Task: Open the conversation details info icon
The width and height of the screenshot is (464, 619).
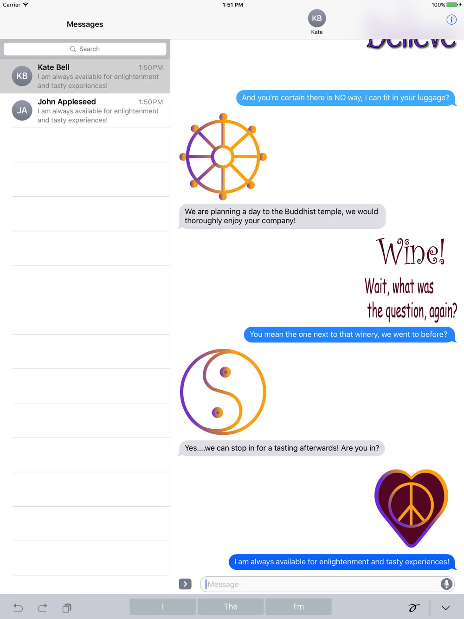Action: pos(451,19)
